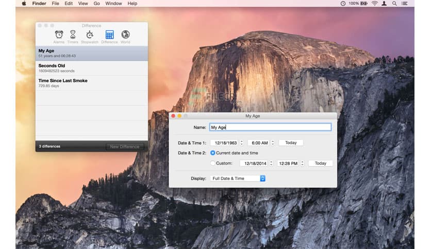Open the Apple menu
Viewport: 431px width, 249px height.
tap(24, 4)
